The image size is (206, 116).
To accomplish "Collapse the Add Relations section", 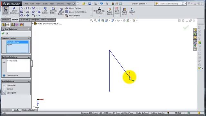I will (29, 81).
